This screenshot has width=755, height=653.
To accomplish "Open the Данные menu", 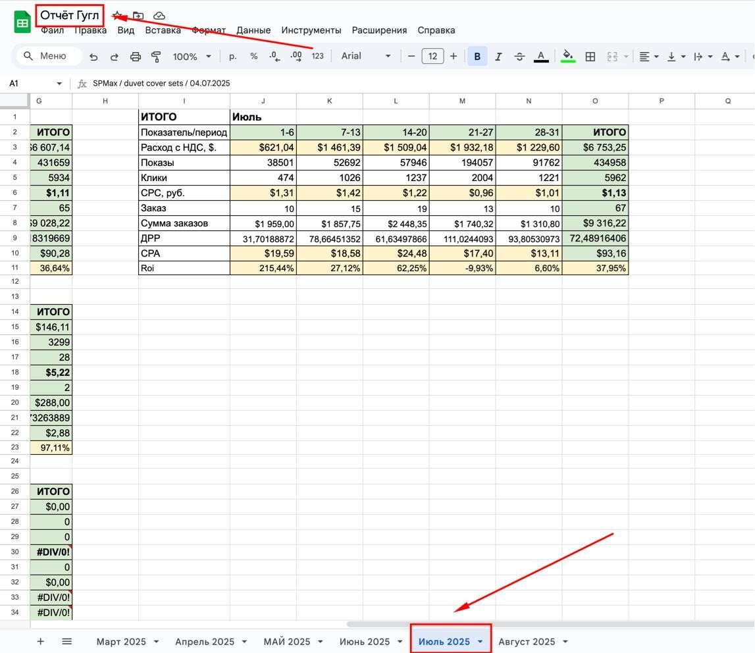I will [253, 30].
